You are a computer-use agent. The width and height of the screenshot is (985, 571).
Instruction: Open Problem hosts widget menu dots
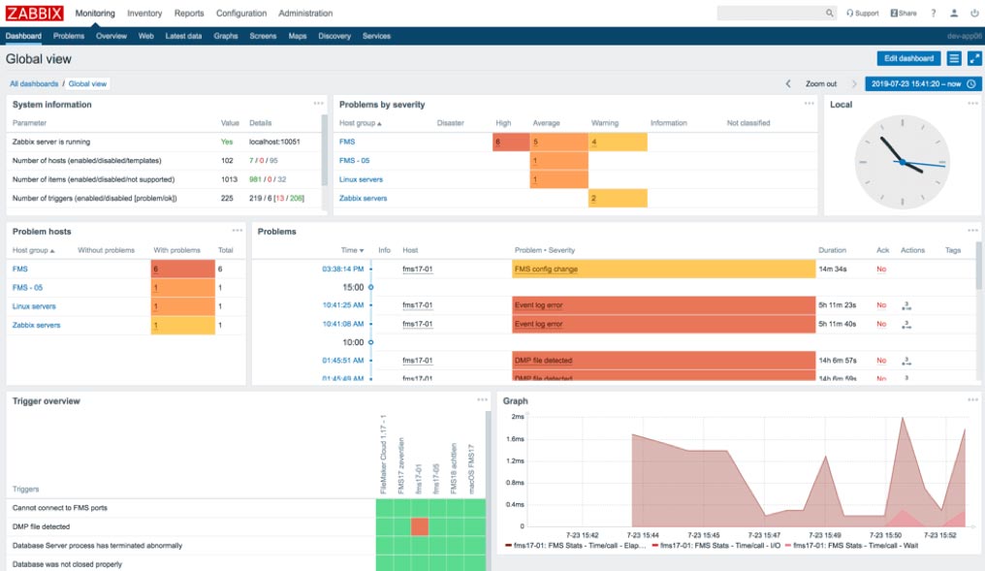click(237, 230)
